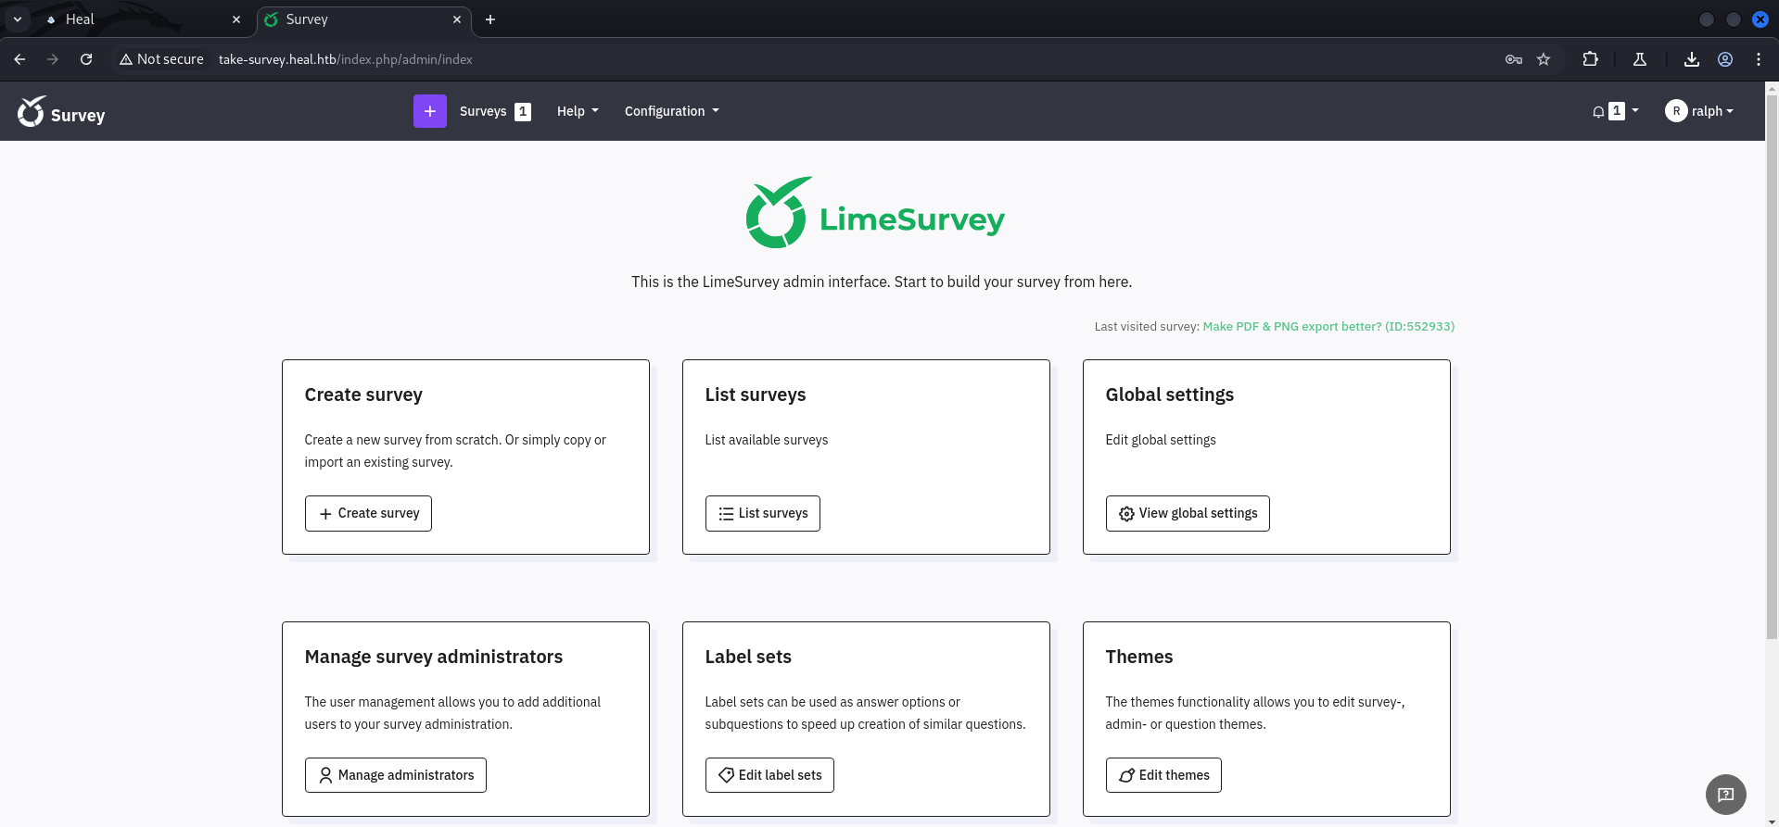The width and height of the screenshot is (1779, 827).
Task: Click the Edit themes button
Action: 1163,775
